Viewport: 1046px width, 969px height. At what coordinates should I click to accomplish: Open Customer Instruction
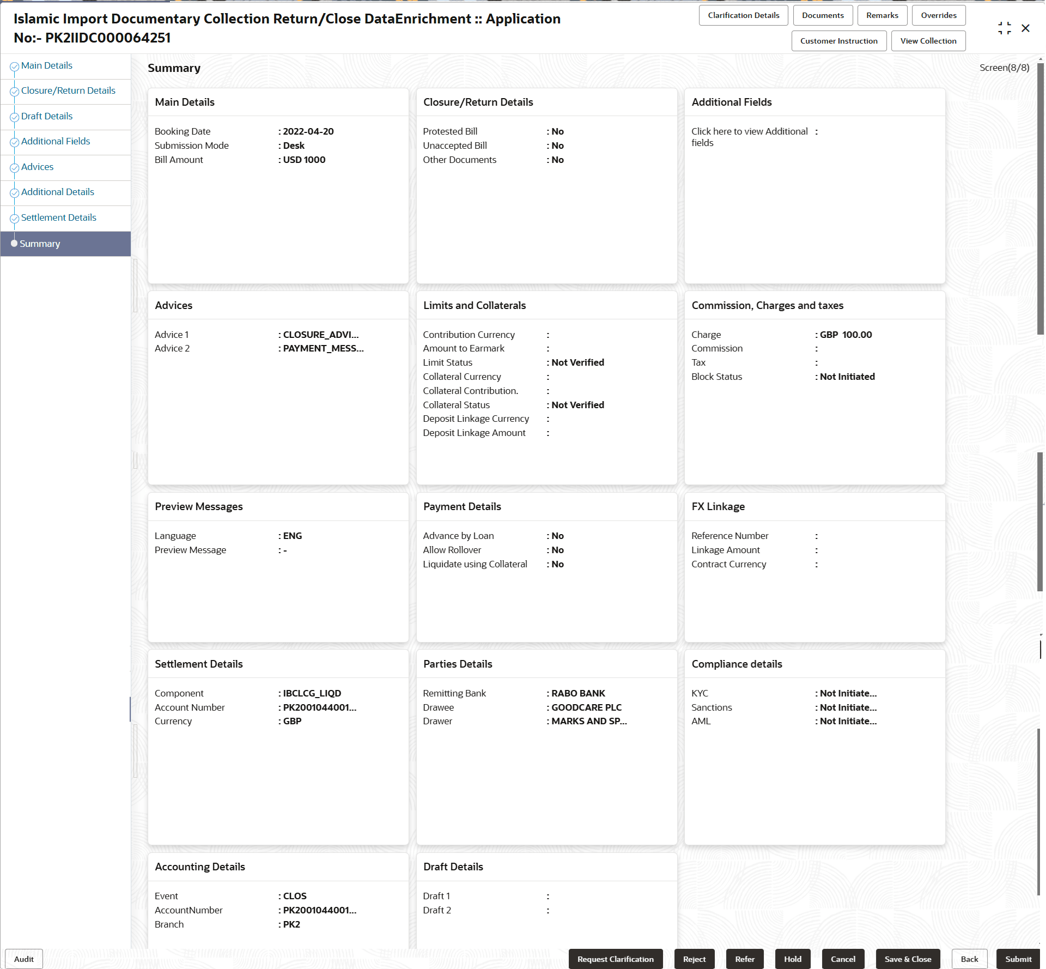point(838,40)
